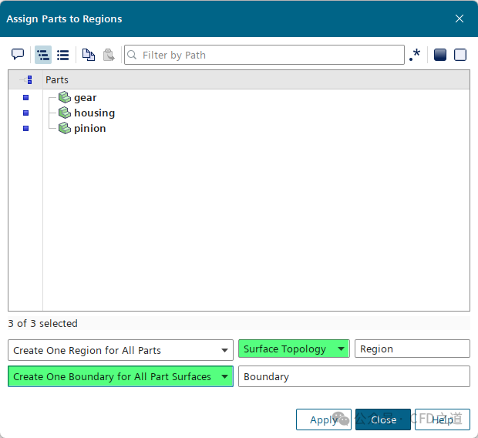Open Create One Region for All Parts dropdown
This screenshot has width=478, height=438.
click(x=120, y=350)
